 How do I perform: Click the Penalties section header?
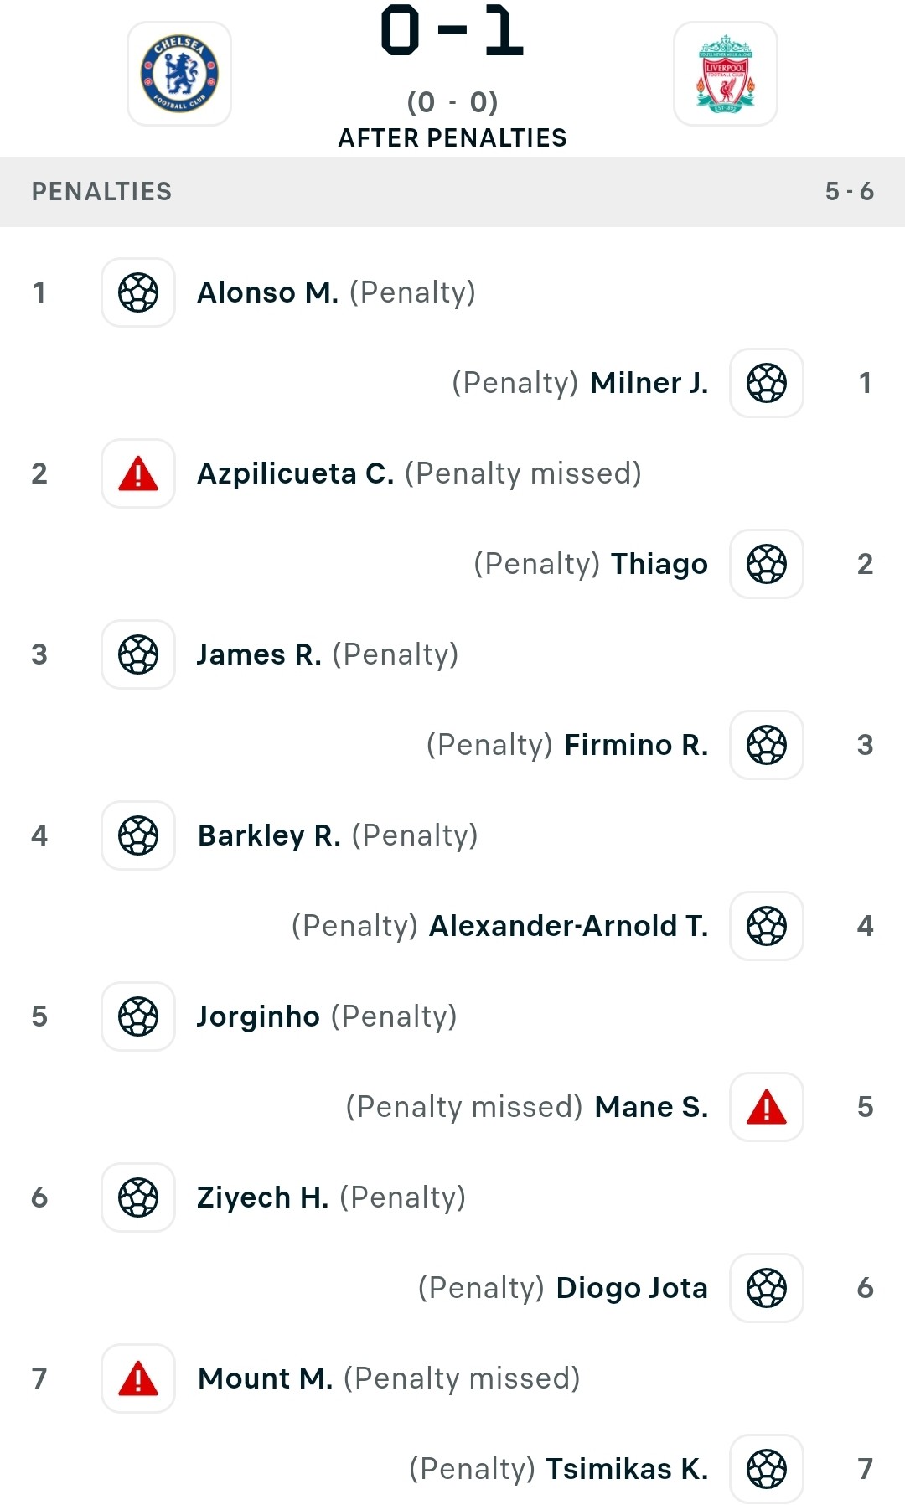tap(452, 192)
